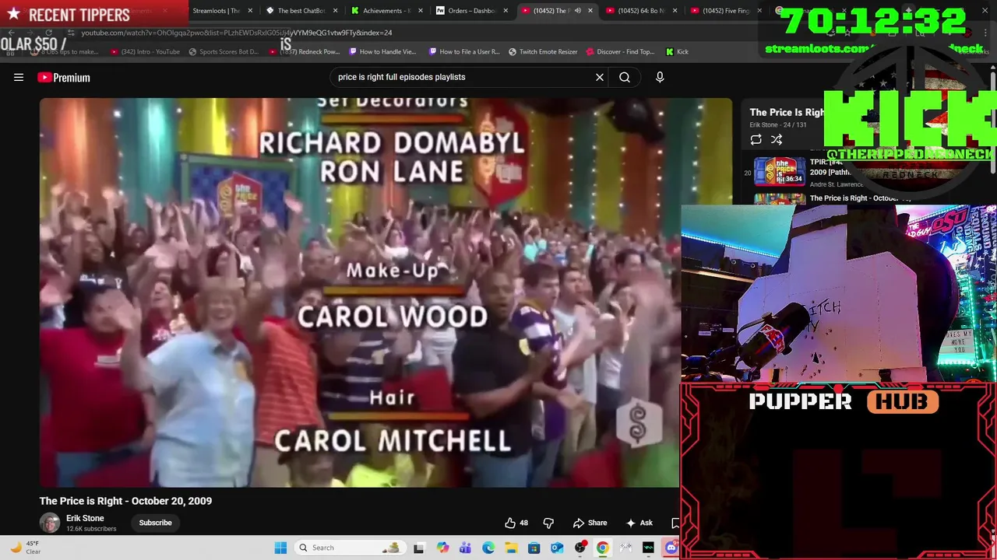Dislike the video with thumbs-down icon
This screenshot has width=997, height=560.
548,523
